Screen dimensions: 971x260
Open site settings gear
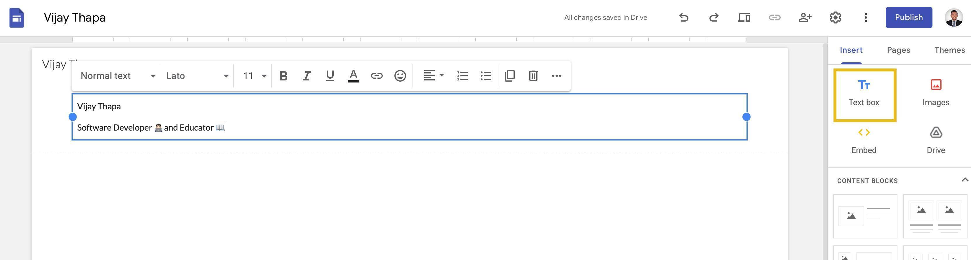pyautogui.click(x=835, y=17)
